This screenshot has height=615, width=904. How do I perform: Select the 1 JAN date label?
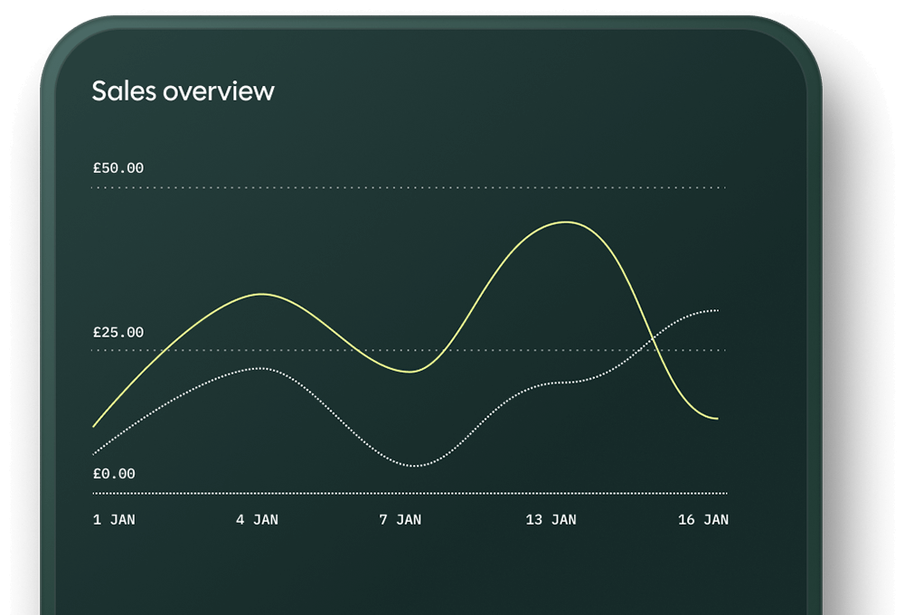[x=114, y=520]
